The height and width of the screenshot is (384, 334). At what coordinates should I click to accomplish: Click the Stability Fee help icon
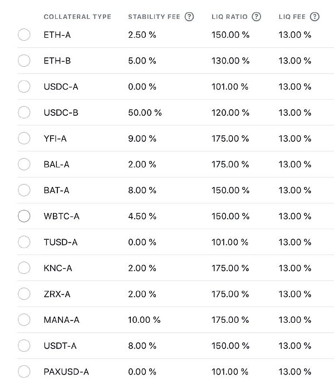tap(189, 17)
